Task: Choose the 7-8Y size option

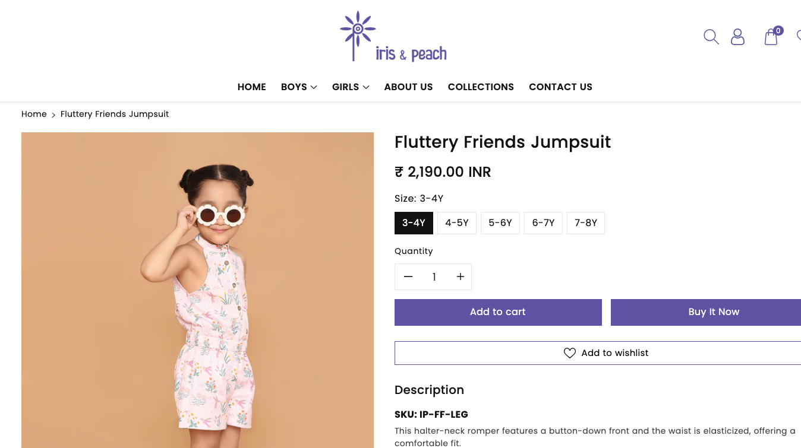Action: (x=585, y=223)
